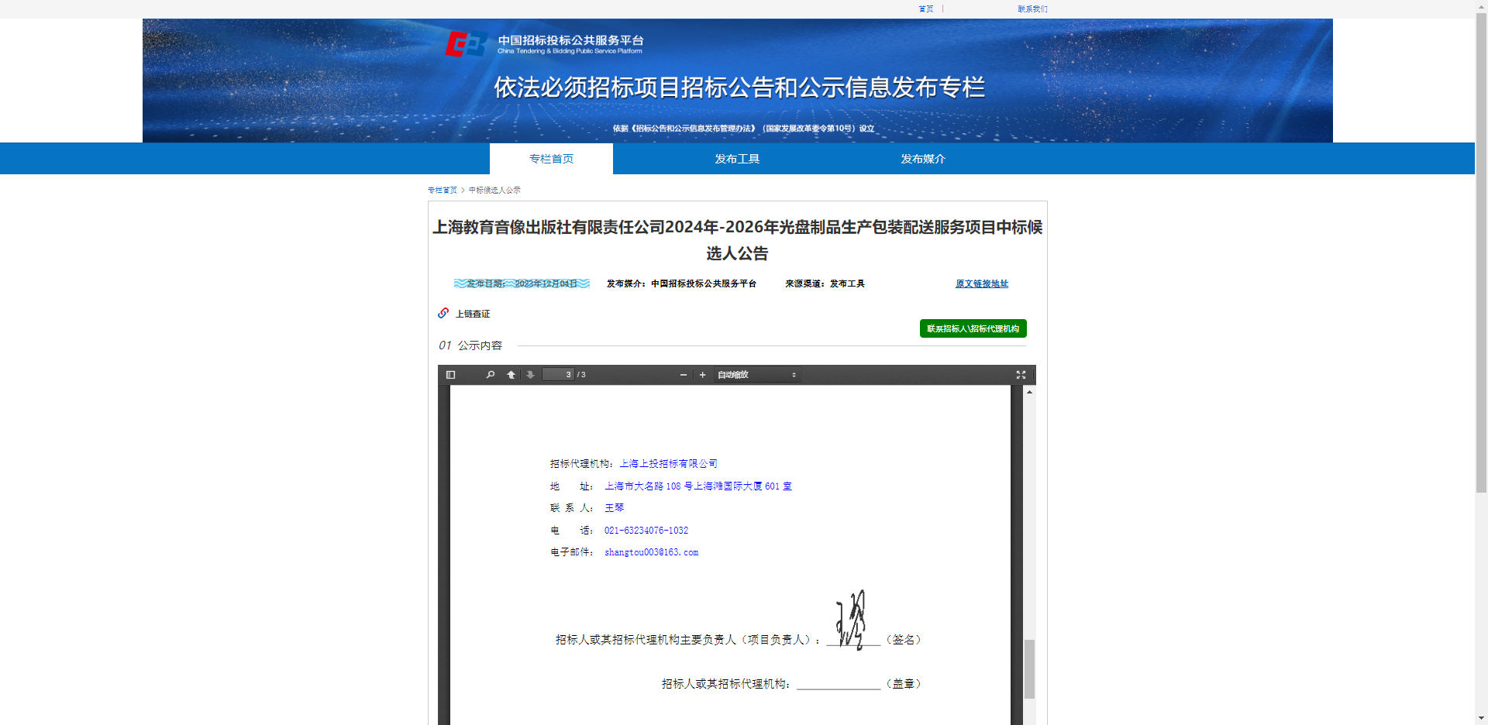This screenshot has width=1488, height=725.
Task: Click the 发布媒介 中国招标投标公共服务平台 text
Action: click(681, 283)
